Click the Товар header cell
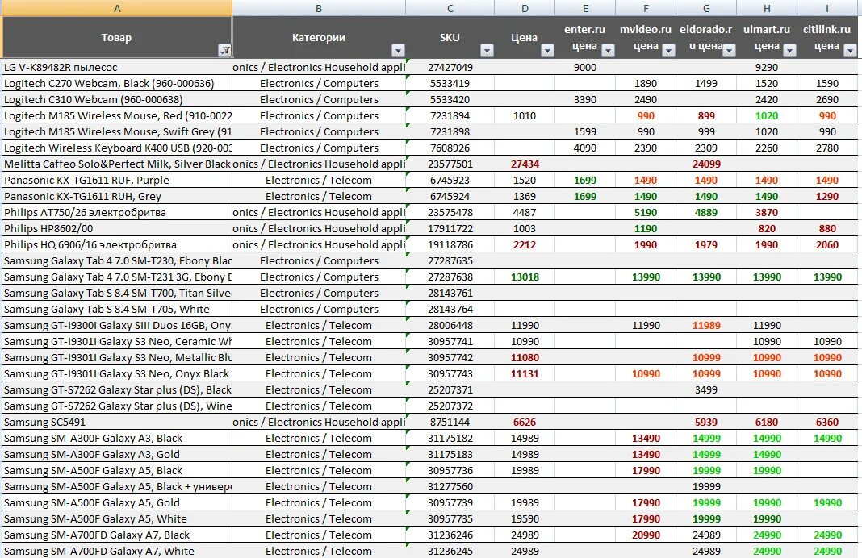 pos(117,37)
